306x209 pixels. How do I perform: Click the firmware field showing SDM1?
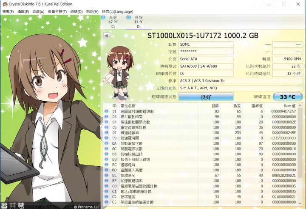click(206, 44)
